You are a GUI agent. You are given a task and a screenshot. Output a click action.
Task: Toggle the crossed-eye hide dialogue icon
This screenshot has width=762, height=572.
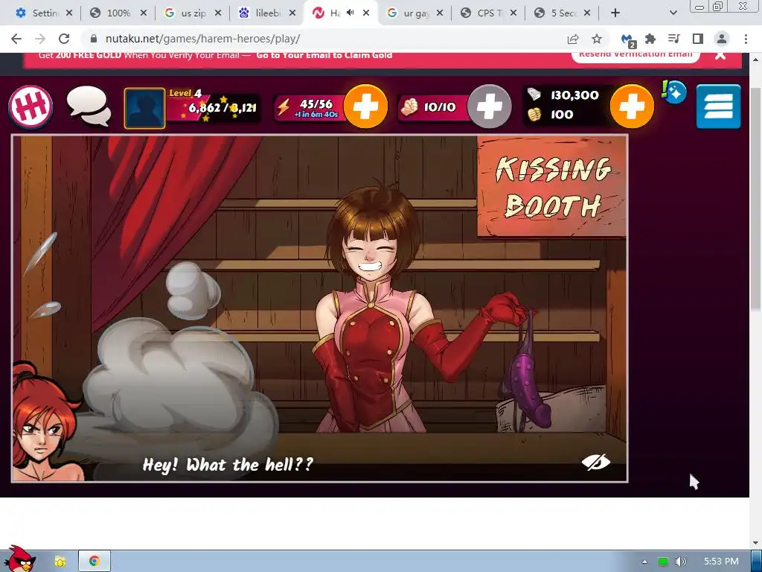[x=596, y=462]
